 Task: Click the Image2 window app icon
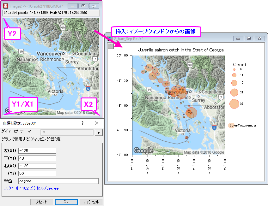(6, 6)
